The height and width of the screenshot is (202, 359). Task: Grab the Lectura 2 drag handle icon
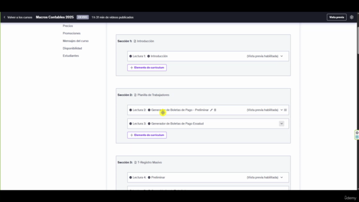click(x=286, y=110)
